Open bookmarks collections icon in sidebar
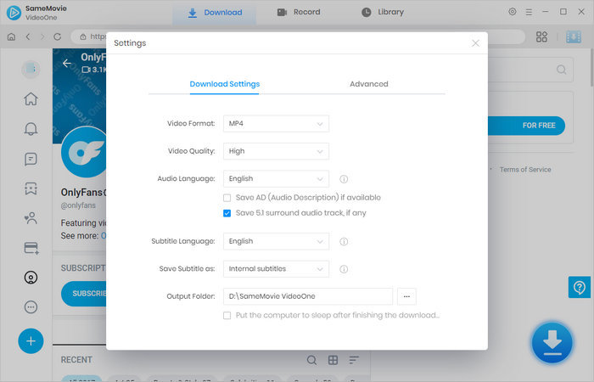This screenshot has width=594, height=382. [31, 188]
